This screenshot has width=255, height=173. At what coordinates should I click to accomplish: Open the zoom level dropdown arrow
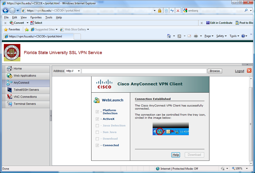[247, 169]
